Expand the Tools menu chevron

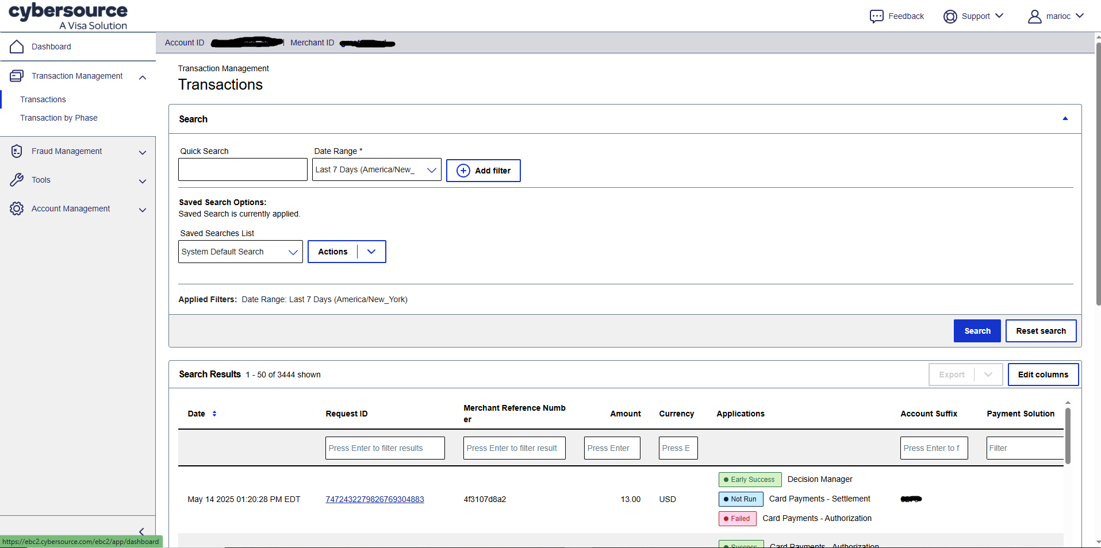(143, 181)
